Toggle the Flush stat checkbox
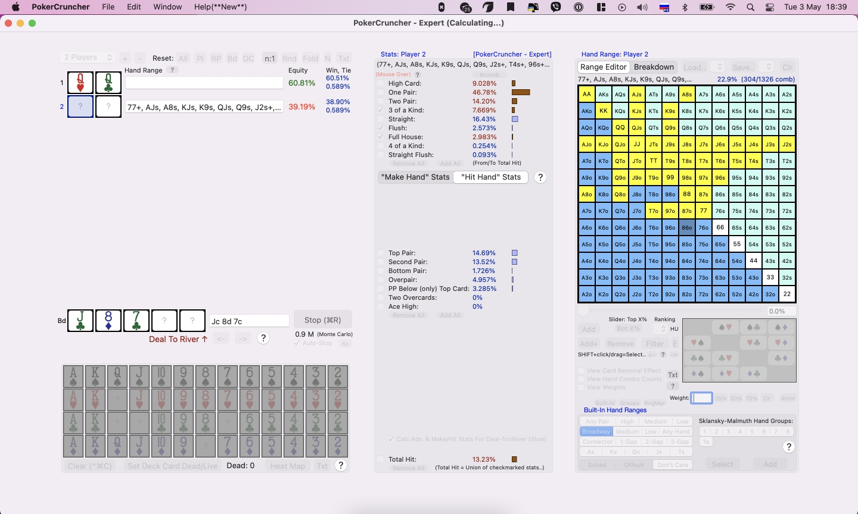Viewport: 858px width, 514px height. coord(381,128)
